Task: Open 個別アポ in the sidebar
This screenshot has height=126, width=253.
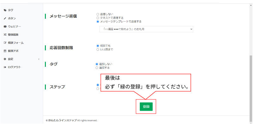Action: 13,51
